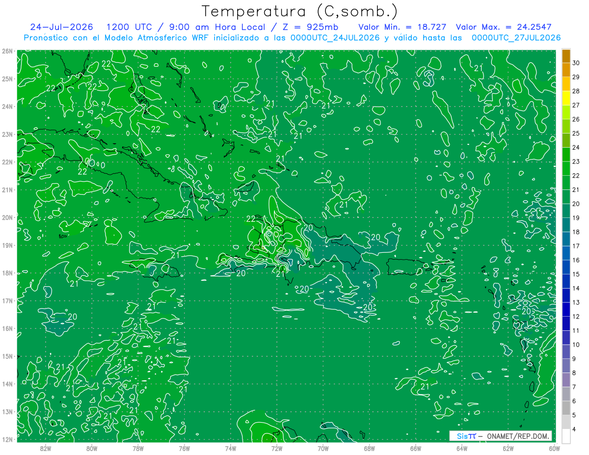Click the "66W" longitude axis label
This screenshot has height=455, width=589.
pos(416,448)
